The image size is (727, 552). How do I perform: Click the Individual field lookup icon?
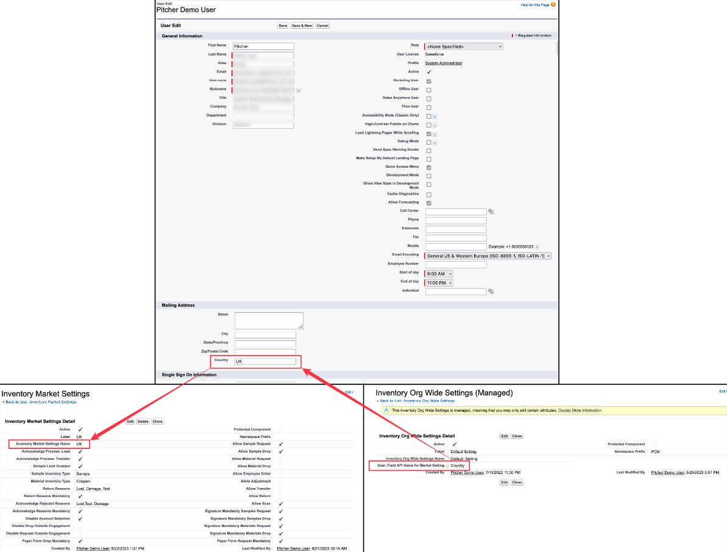491,292
